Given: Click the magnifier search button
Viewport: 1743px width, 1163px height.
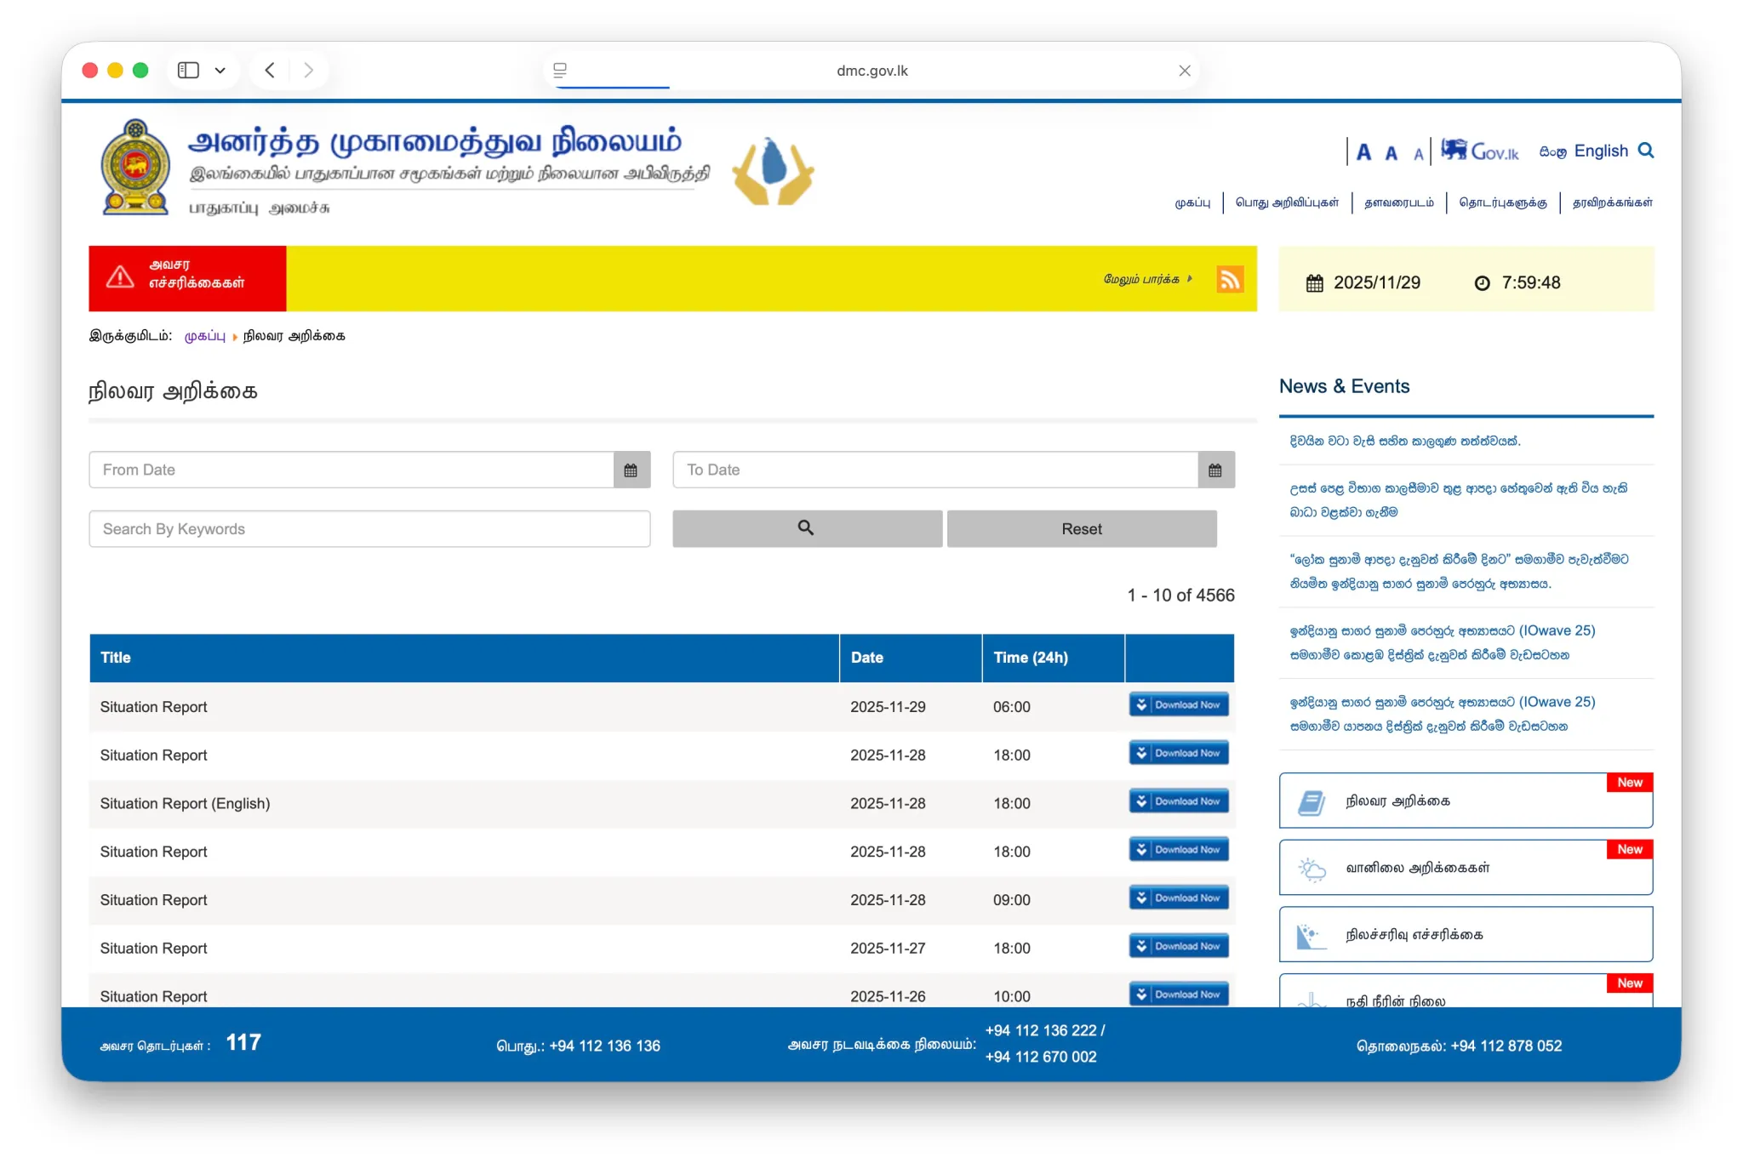Looking at the screenshot, I should 806,528.
